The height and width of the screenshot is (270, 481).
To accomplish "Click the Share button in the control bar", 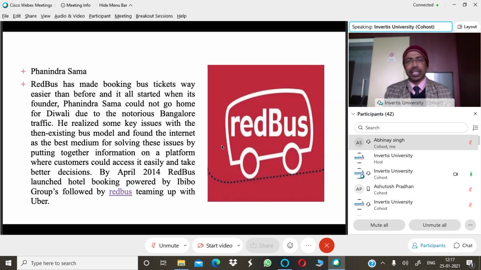I will (262, 245).
